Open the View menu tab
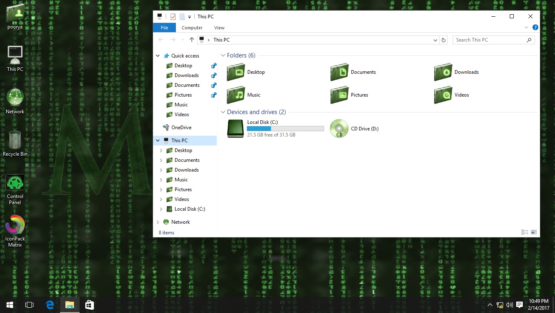This screenshot has height=313, width=555. 219,27
